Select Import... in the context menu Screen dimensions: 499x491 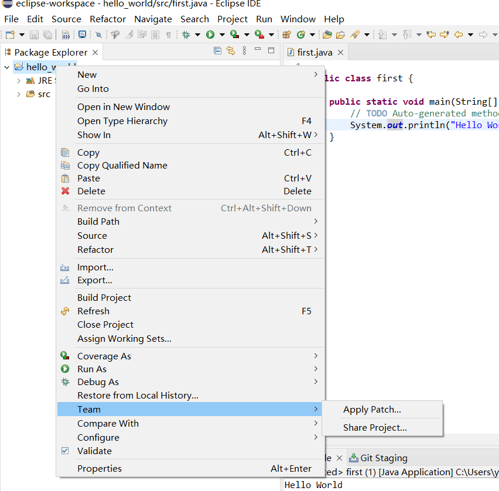click(190, 267)
